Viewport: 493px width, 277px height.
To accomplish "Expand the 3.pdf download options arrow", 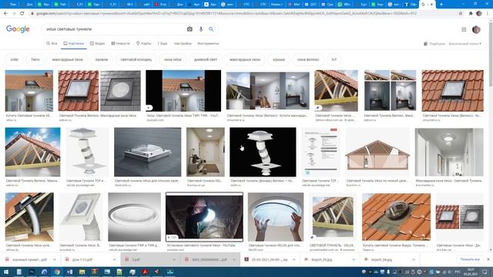I will [174, 260].
